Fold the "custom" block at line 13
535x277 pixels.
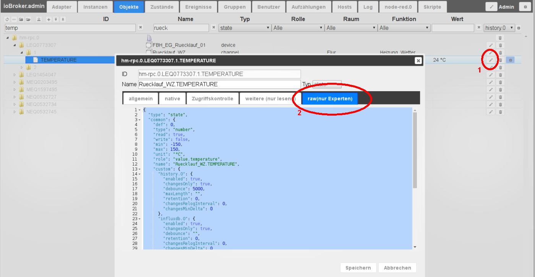pyautogui.click(x=139, y=169)
